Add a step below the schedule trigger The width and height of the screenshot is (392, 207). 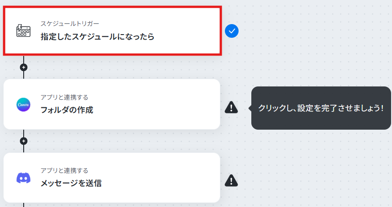point(24,67)
